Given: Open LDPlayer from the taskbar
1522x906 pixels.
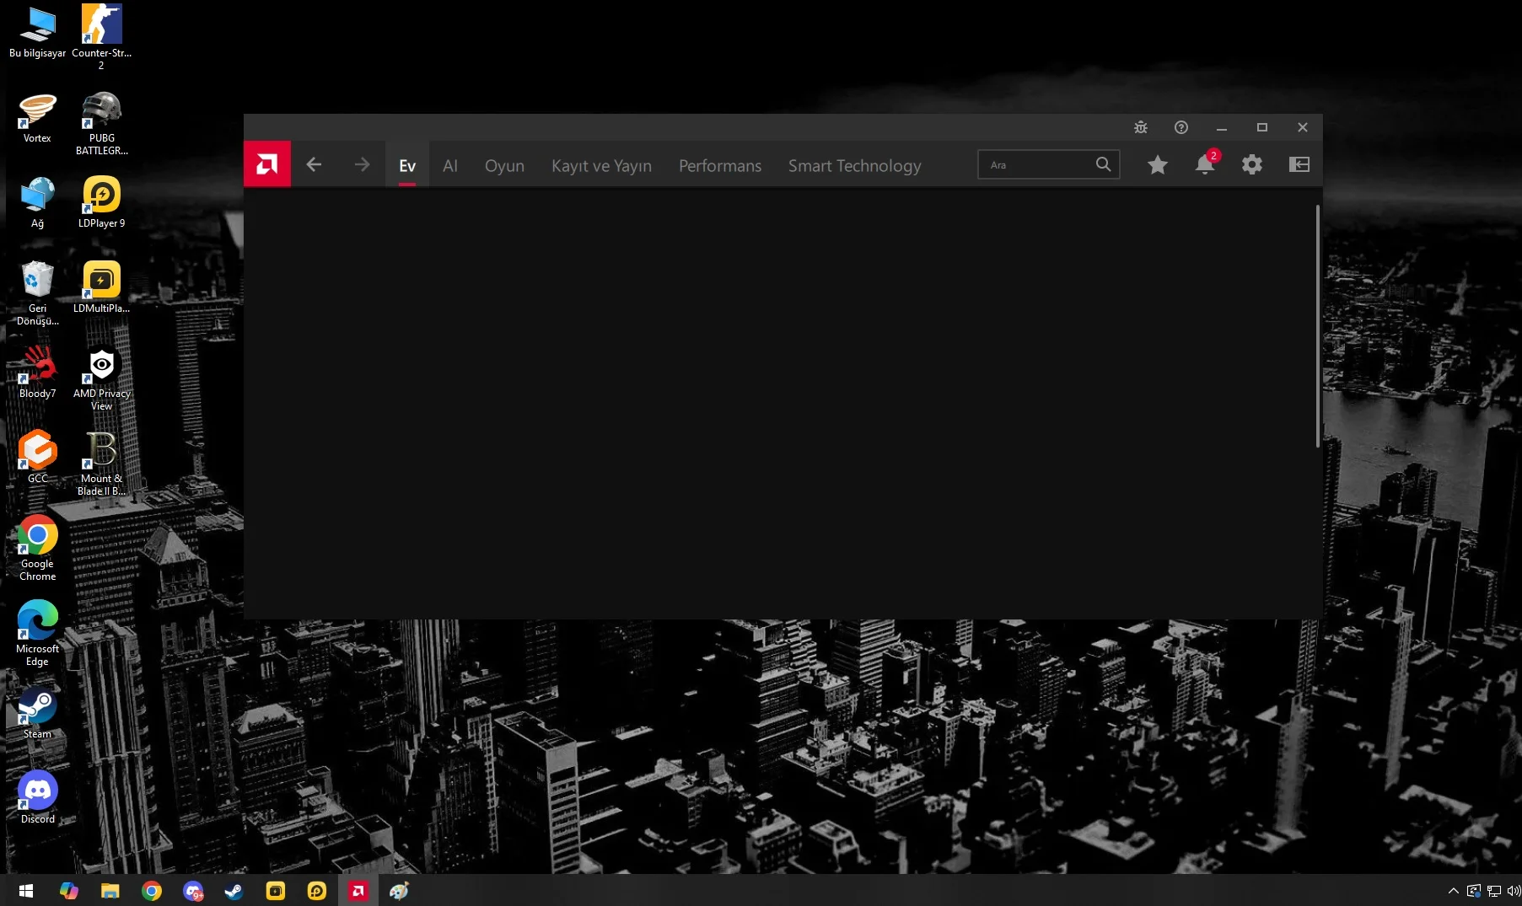Looking at the screenshot, I should click(x=317, y=891).
